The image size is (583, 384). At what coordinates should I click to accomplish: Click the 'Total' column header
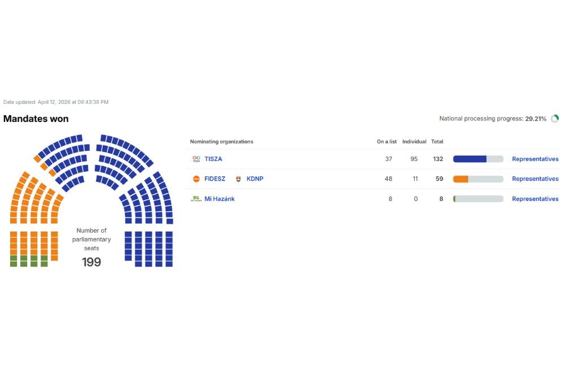(437, 142)
